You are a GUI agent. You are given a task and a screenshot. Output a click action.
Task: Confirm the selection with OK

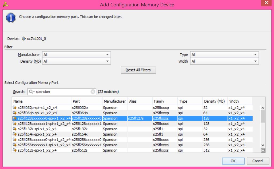pos(233,161)
